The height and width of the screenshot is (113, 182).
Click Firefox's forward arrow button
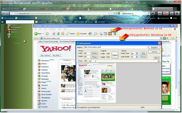[x=7, y=14]
